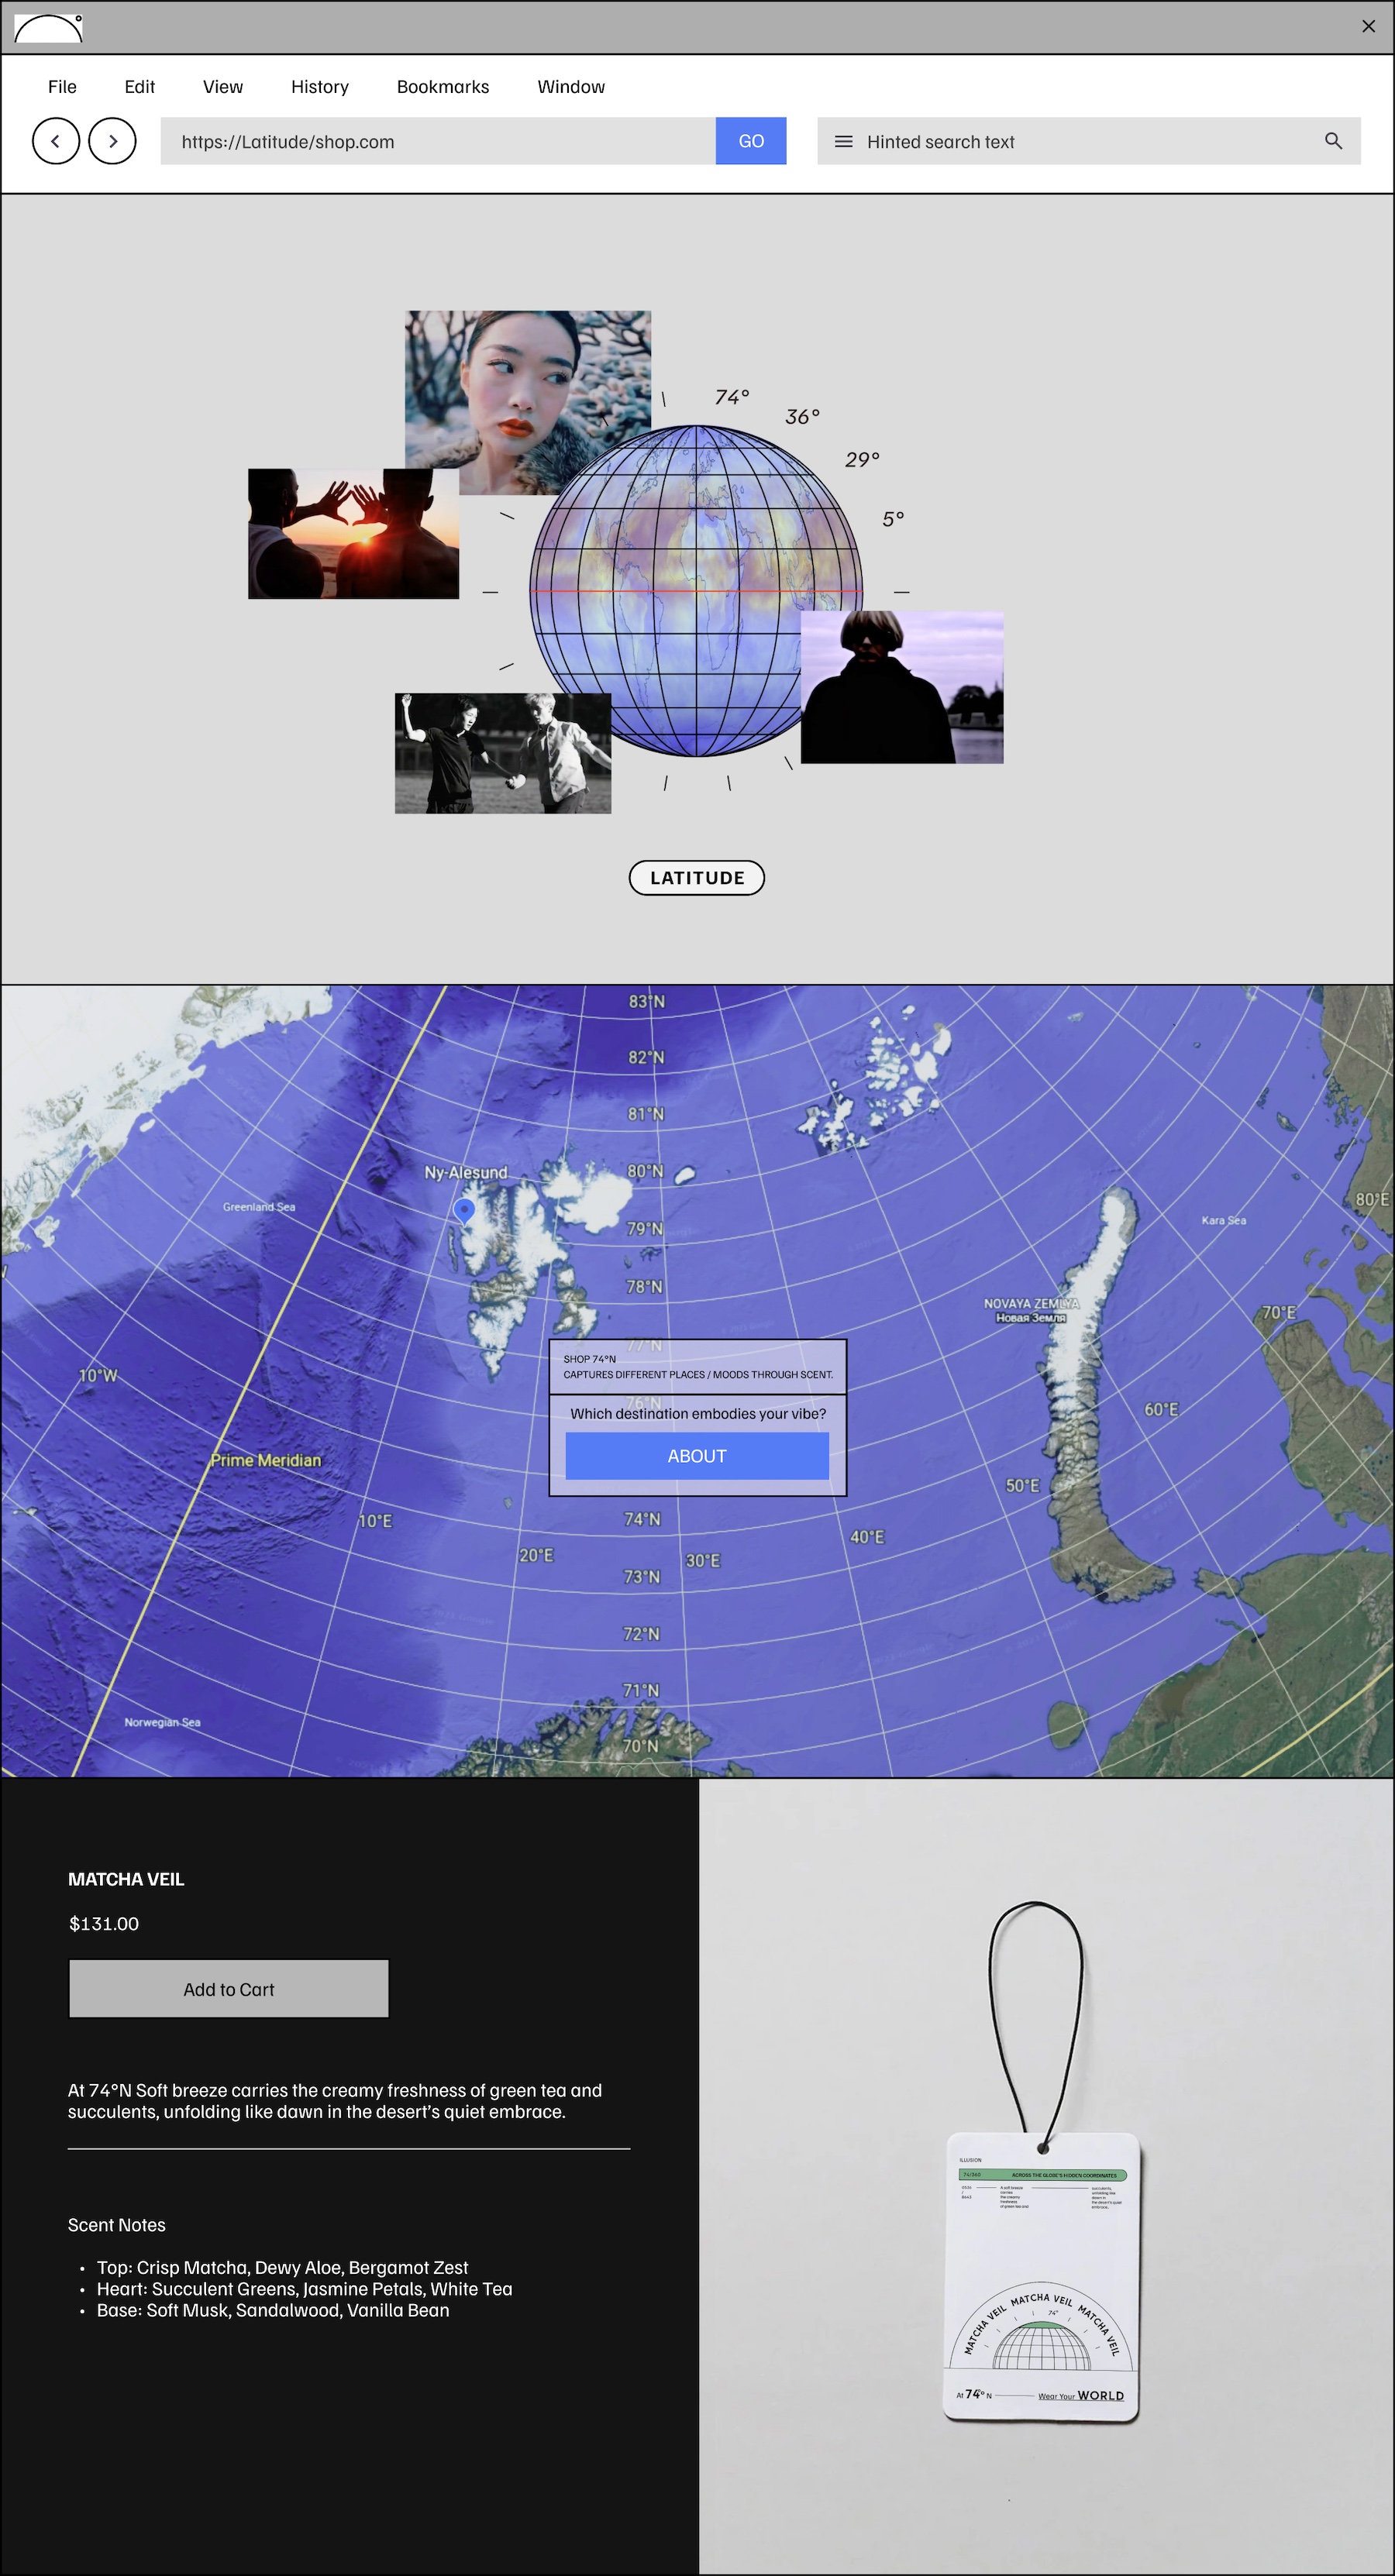Screen dimensions: 1395x2576
Task: Click the LATITUDE pill button
Action: coord(697,878)
